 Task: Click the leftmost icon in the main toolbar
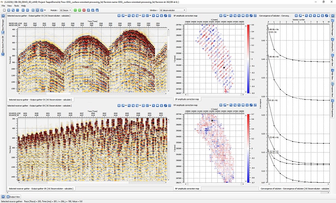point(3,10)
